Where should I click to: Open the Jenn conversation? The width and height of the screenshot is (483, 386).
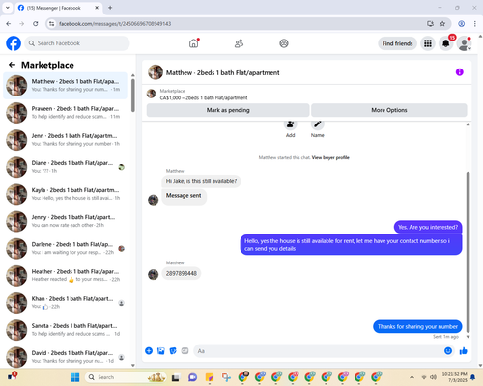coord(65,140)
